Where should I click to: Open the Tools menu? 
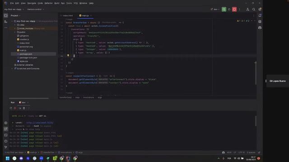click(x=69, y=3)
